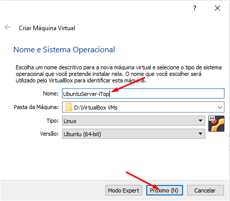Click the 64 badge on the OS icon
This screenshot has width=230, height=201.
212,119
